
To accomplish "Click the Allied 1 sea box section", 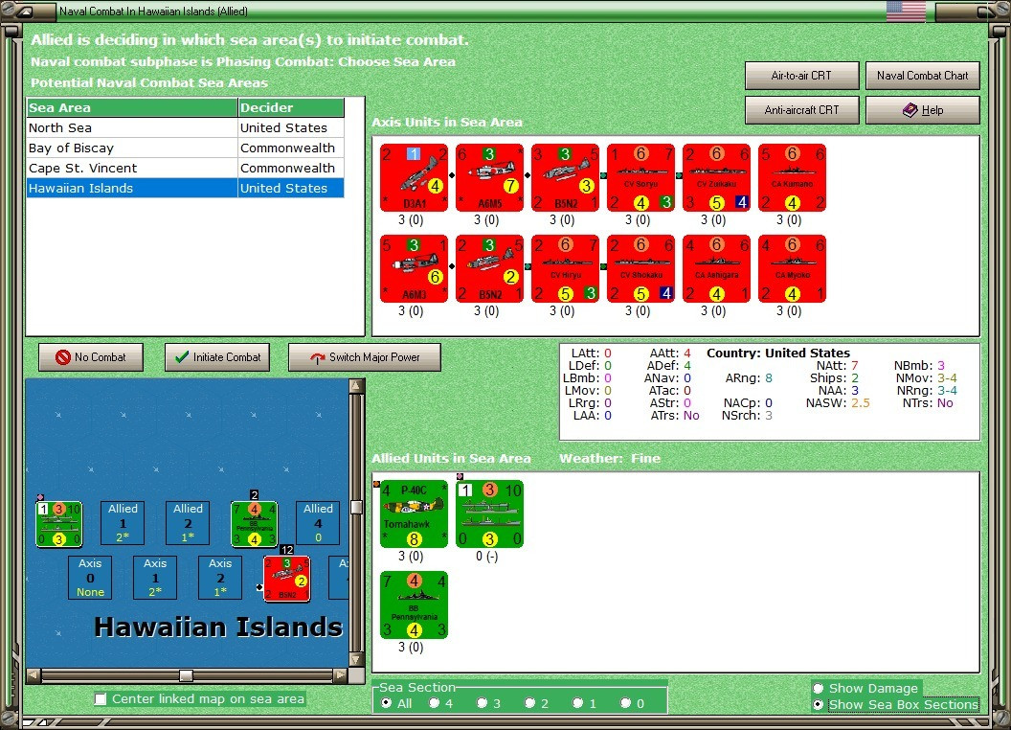I will (123, 523).
